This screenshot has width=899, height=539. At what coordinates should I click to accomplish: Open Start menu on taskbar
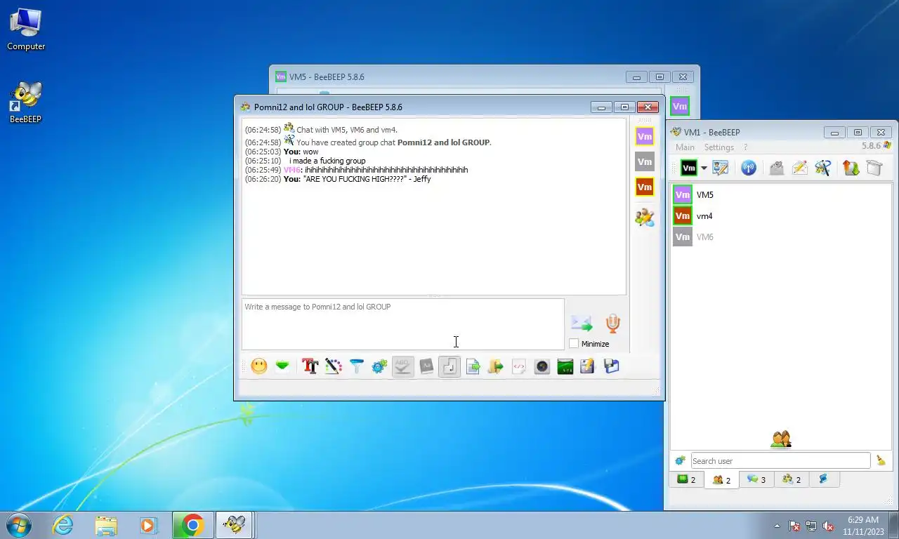tap(20, 524)
